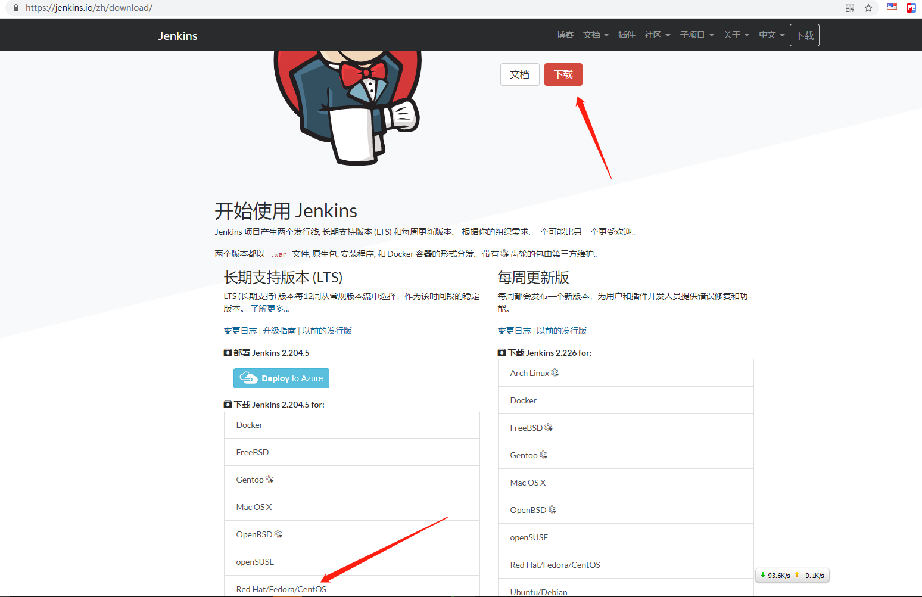Select Arch Linux in the weekly list

click(626, 373)
